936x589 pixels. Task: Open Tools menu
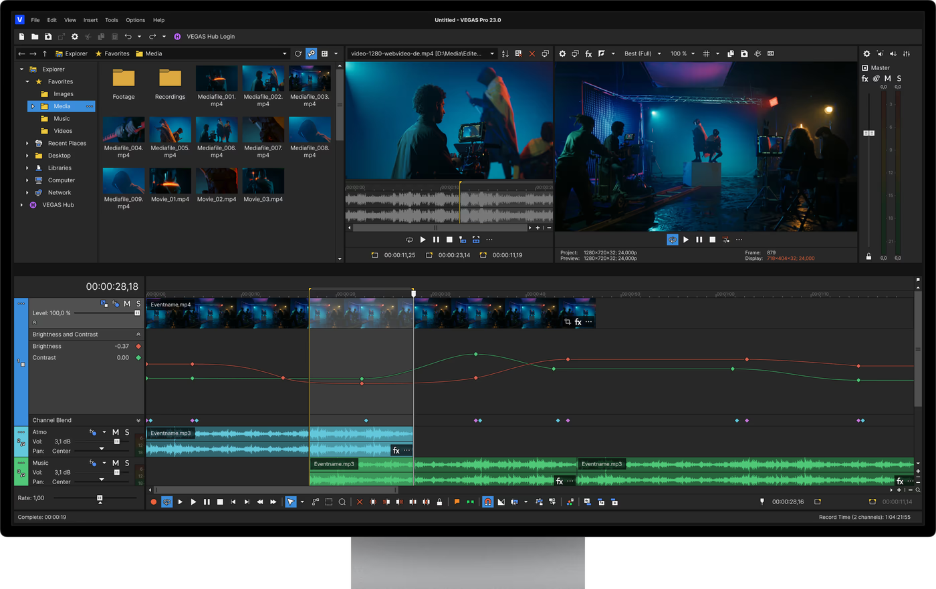tap(112, 20)
